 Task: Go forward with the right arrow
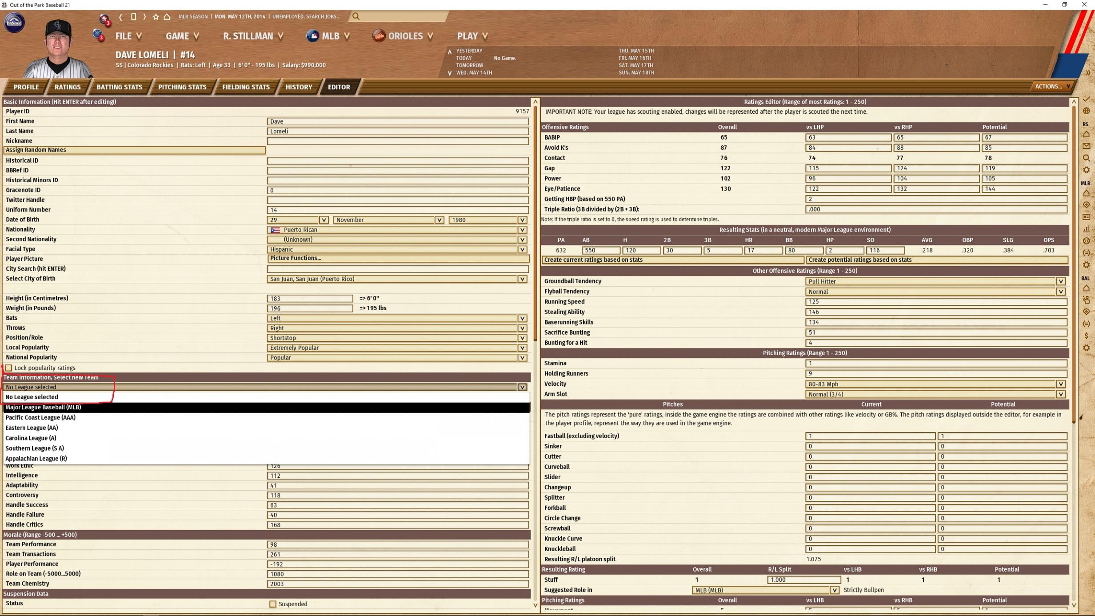[144, 17]
